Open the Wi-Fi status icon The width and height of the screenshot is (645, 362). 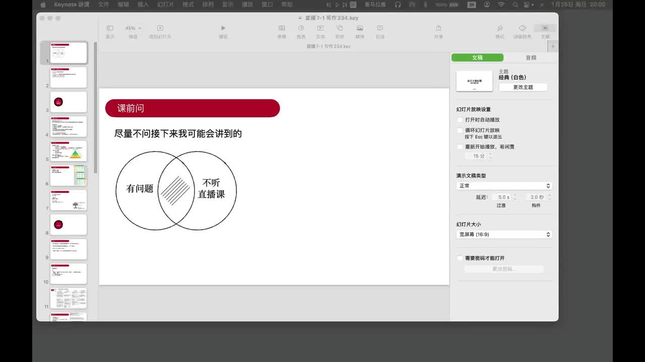[501, 5]
